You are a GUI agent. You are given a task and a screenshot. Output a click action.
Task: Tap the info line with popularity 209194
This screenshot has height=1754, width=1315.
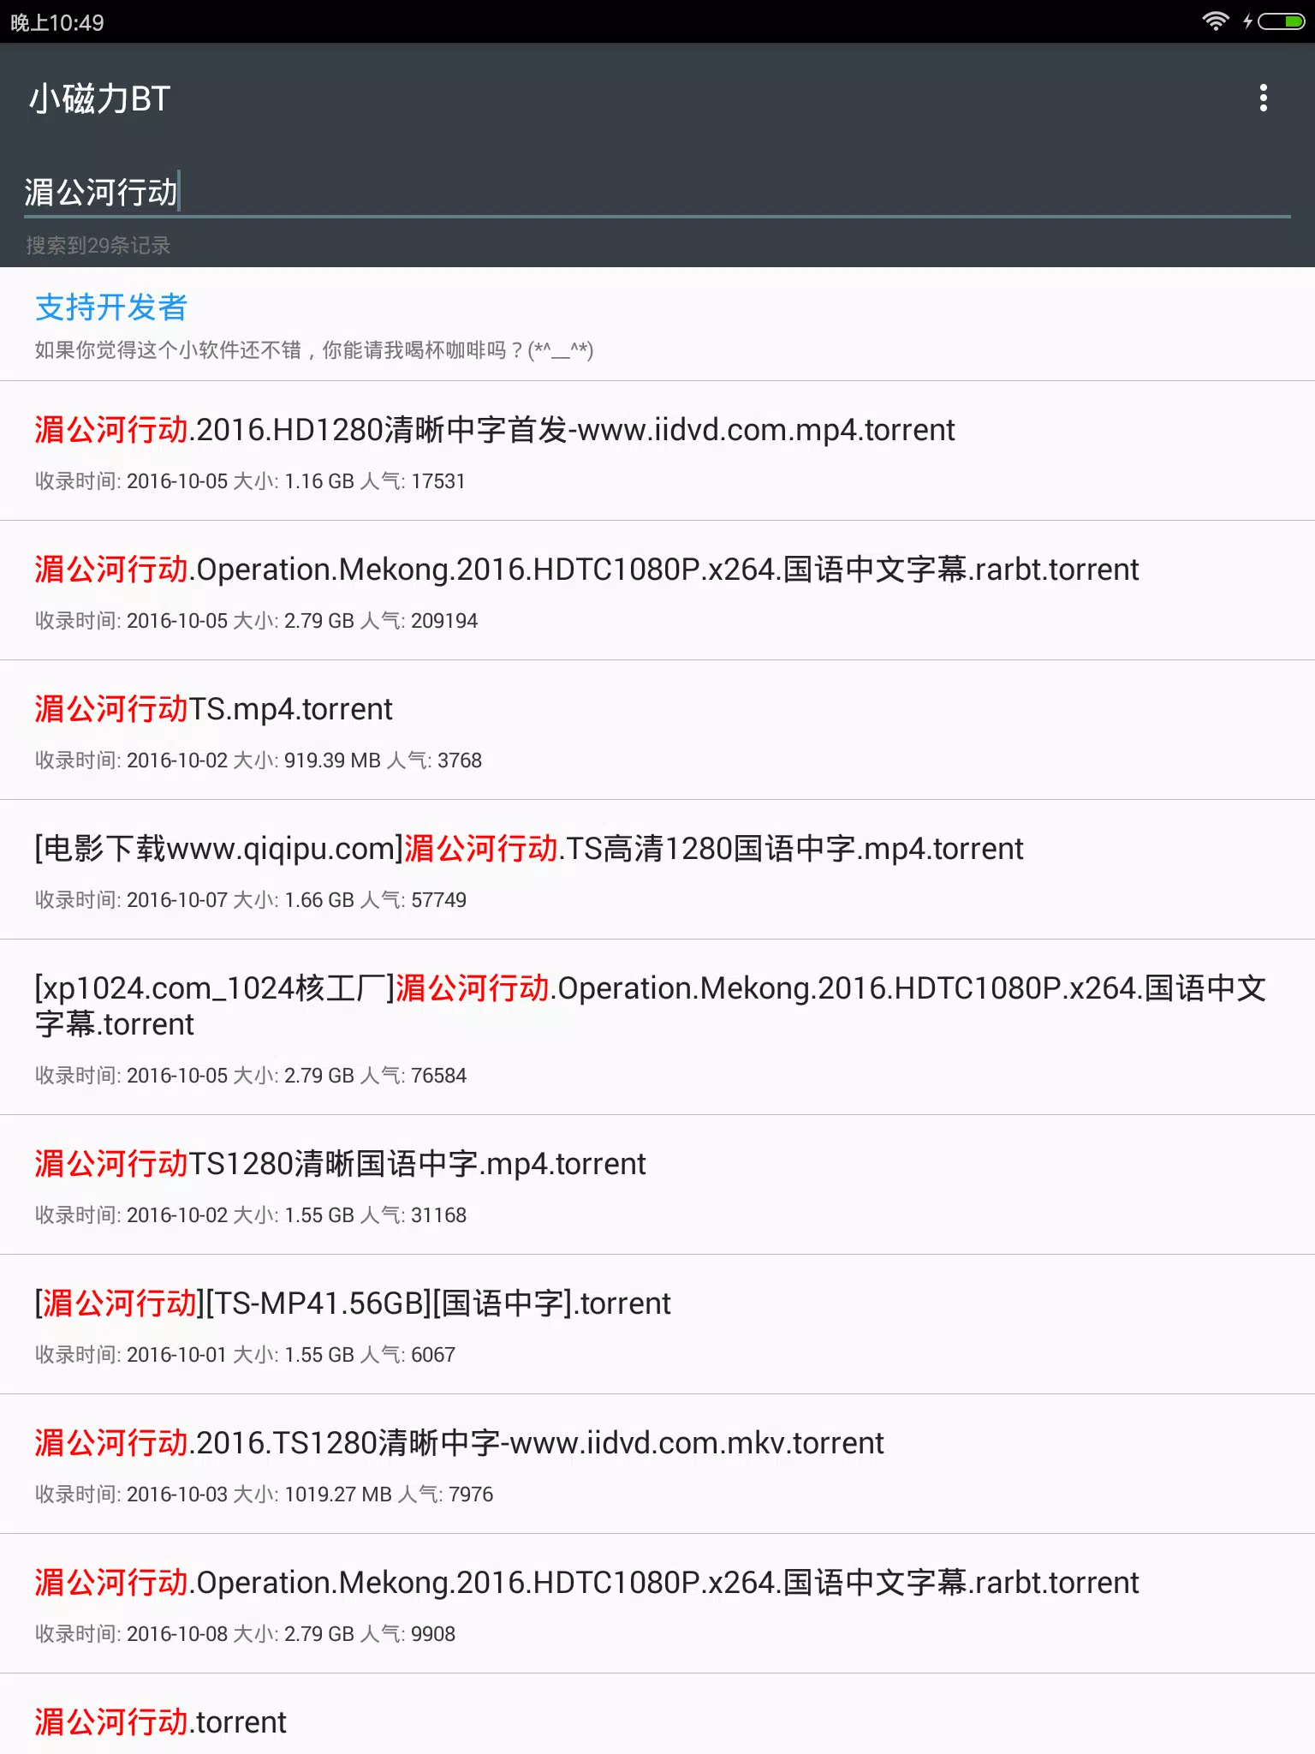tap(256, 621)
